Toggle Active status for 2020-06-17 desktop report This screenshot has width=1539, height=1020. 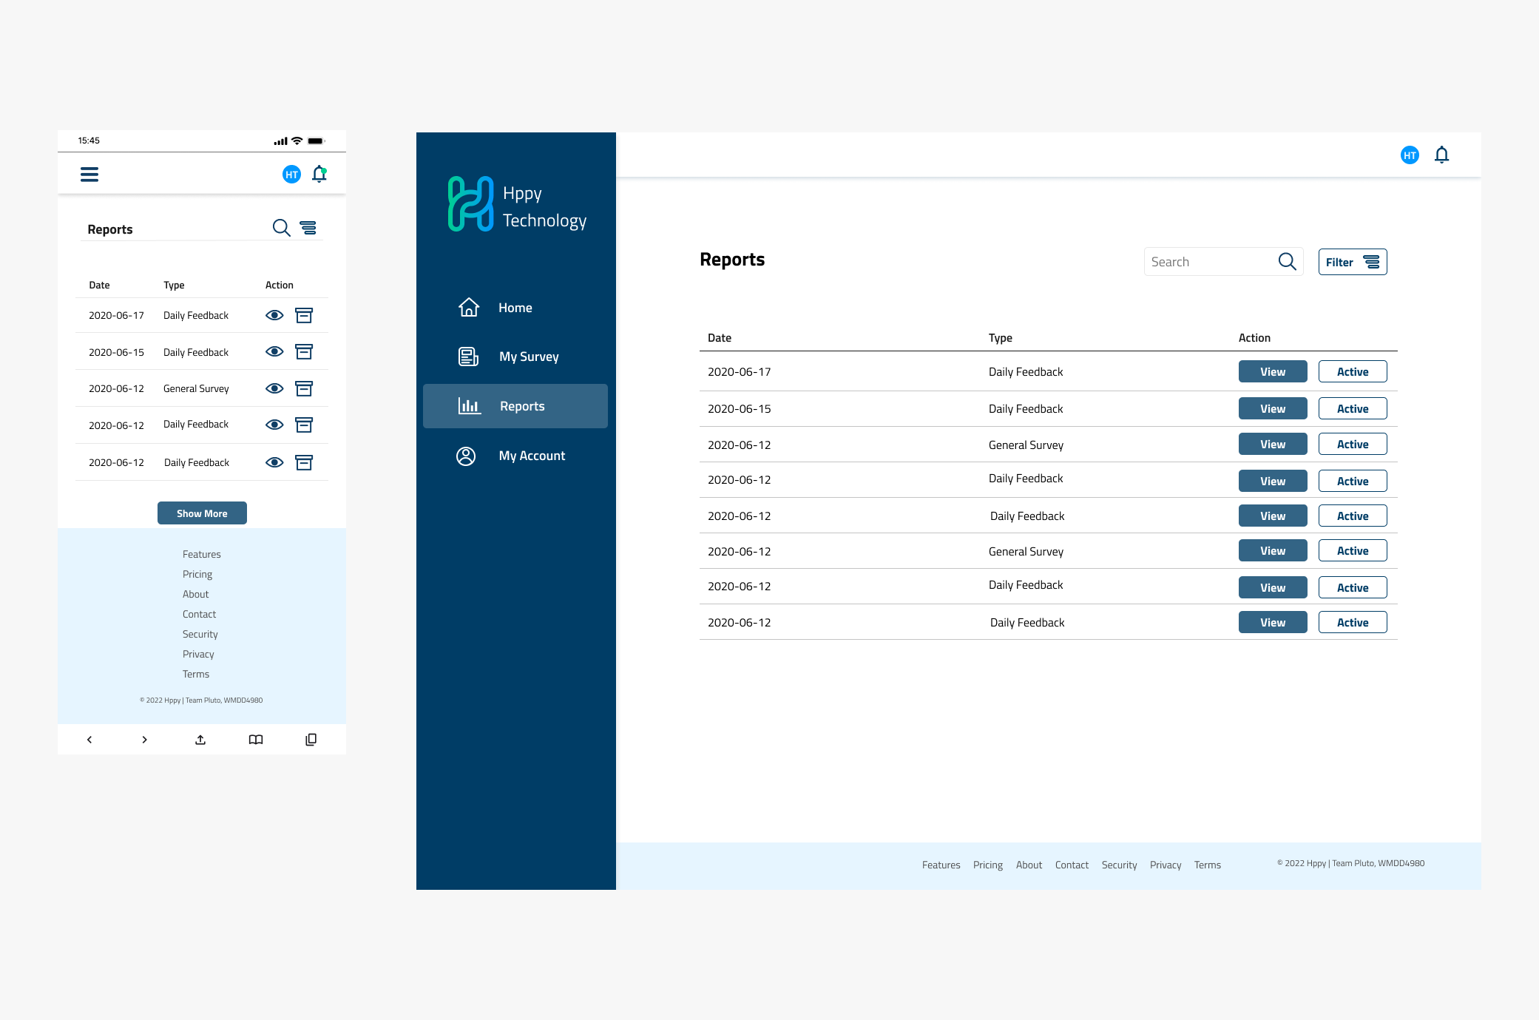(1352, 371)
